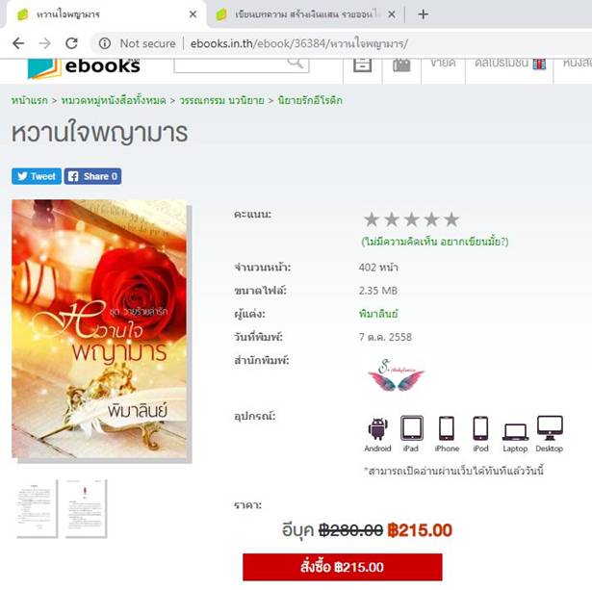Click the fifth rating star

click(x=451, y=219)
